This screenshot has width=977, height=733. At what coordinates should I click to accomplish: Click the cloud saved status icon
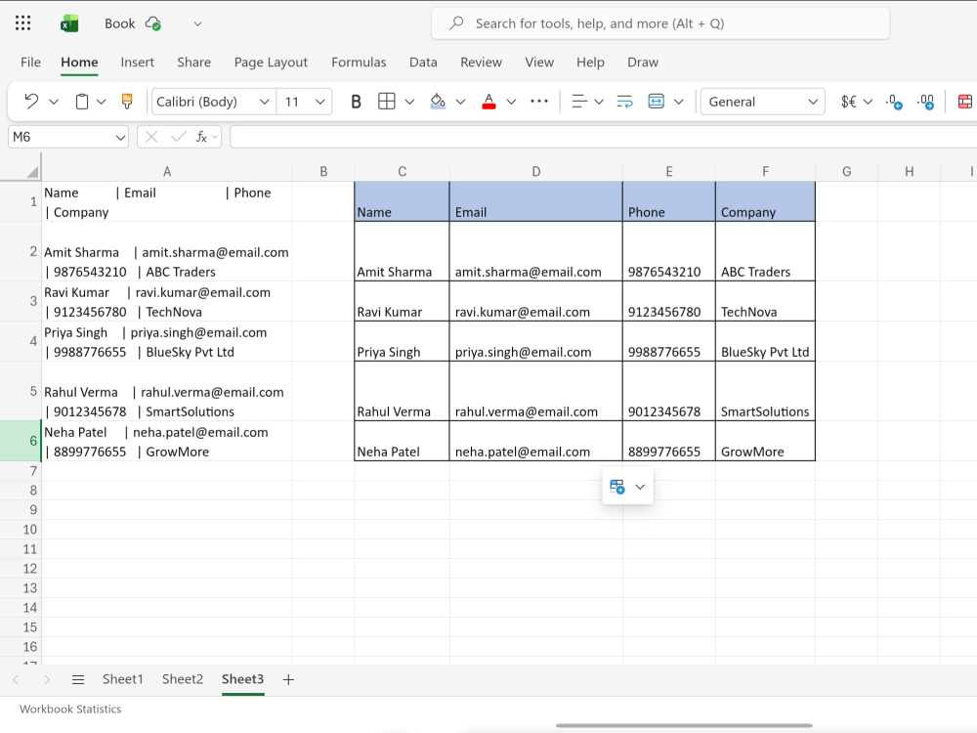pyautogui.click(x=153, y=23)
